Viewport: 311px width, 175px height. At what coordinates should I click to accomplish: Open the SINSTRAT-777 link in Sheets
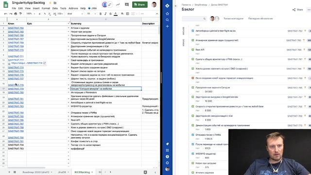[16, 79]
